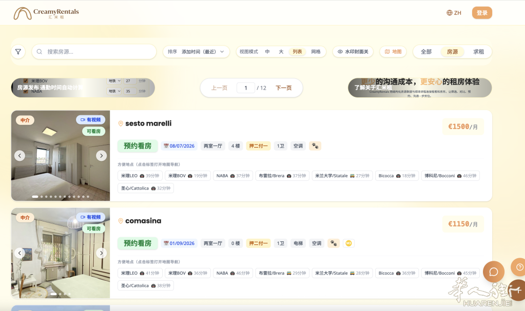Open the 地图 map view
The image size is (525, 311).
393,52
